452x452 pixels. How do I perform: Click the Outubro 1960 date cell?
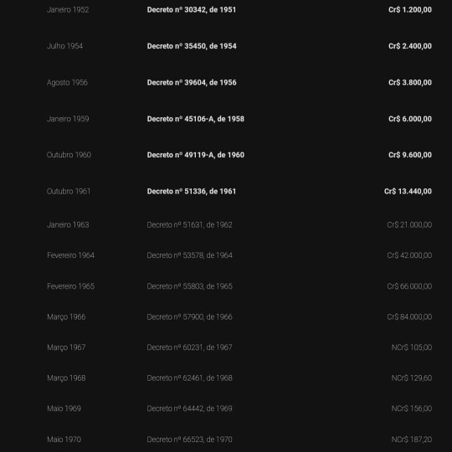click(69, 155)
